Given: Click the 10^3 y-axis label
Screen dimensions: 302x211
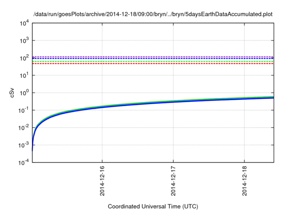Looking at the screenshot, I should point(24,41).
